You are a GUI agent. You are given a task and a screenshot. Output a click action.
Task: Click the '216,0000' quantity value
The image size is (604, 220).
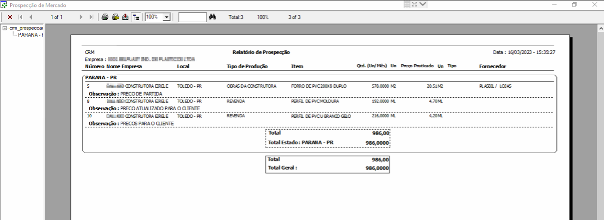[380, 116]
